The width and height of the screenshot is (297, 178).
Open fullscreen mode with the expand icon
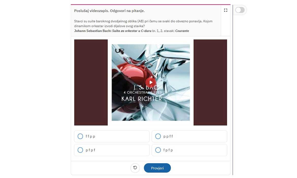pyautogui.click(x=225, y=10)
